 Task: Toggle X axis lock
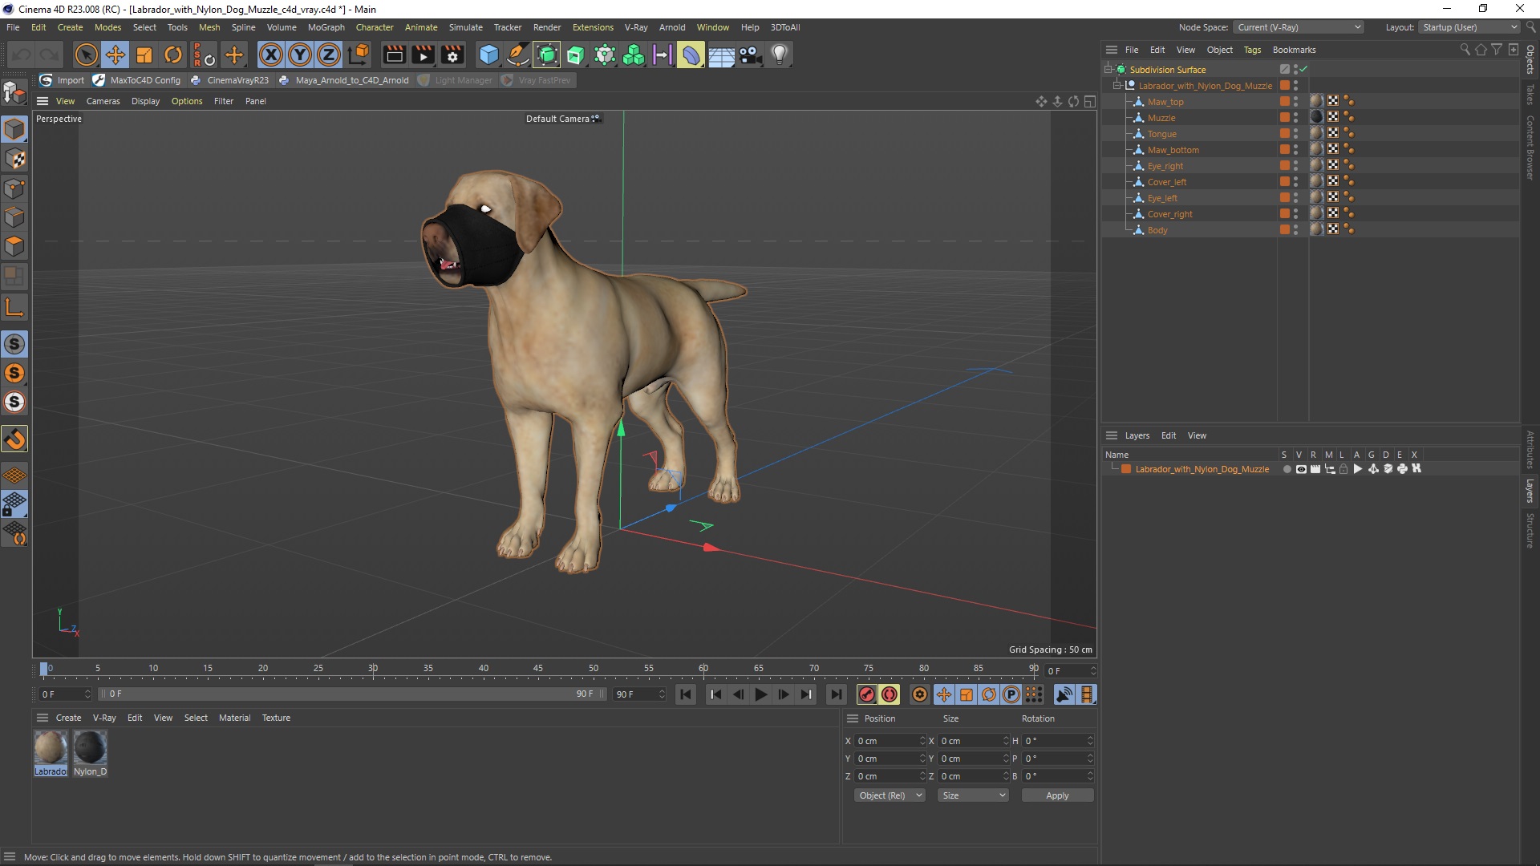point(271,55)
